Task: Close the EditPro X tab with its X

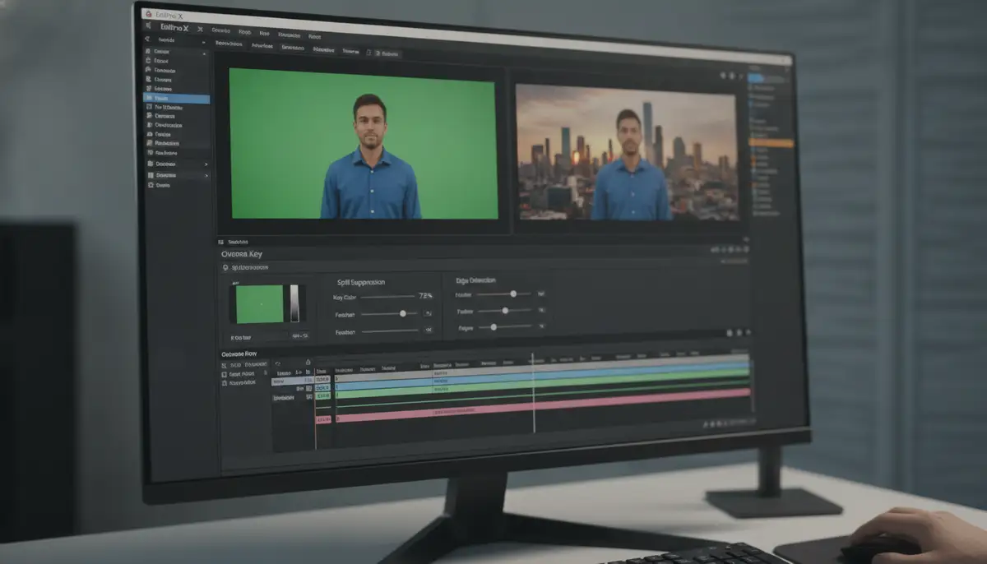Action: [200, 29]
